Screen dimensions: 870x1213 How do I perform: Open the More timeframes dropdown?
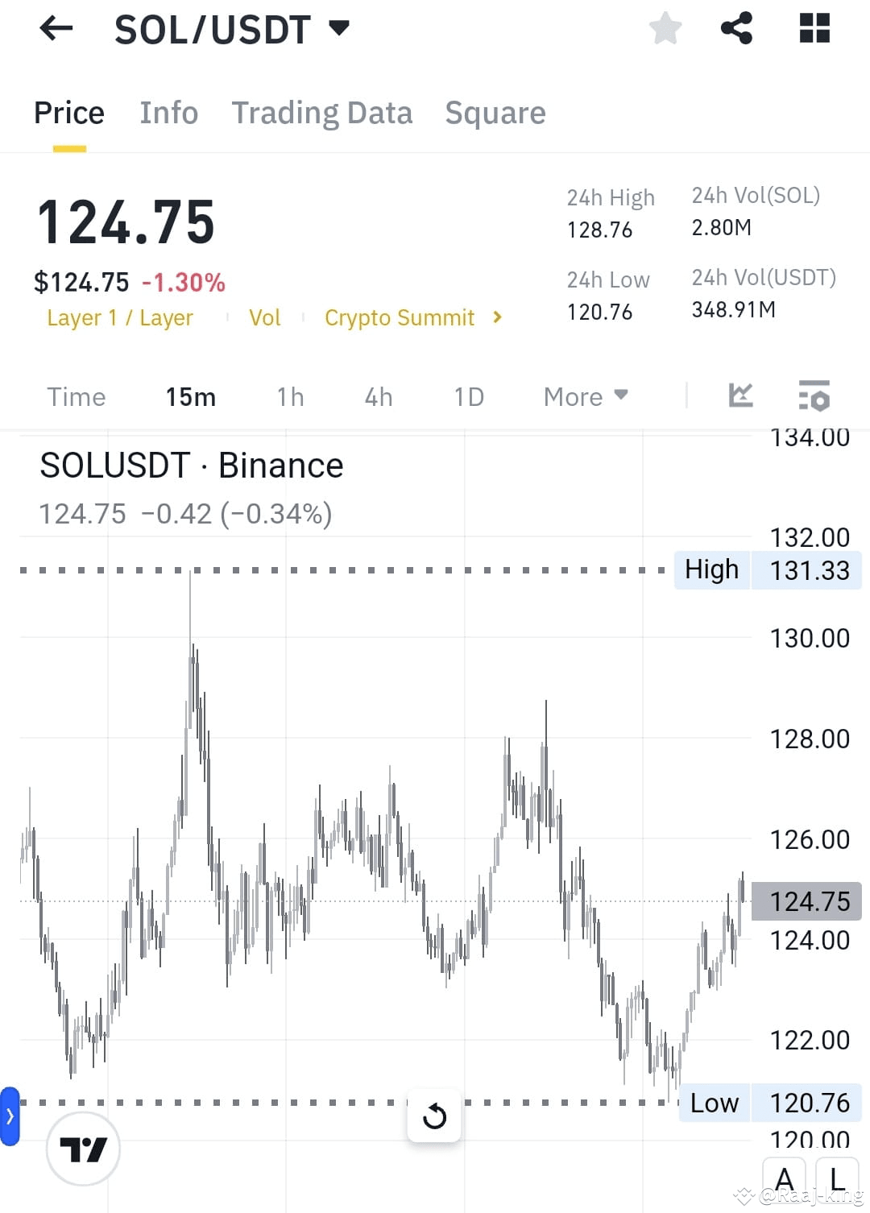584,396
